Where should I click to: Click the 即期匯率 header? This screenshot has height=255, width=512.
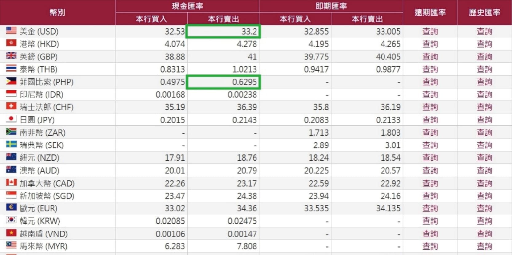pyautogui.click(x=331, y=6)
